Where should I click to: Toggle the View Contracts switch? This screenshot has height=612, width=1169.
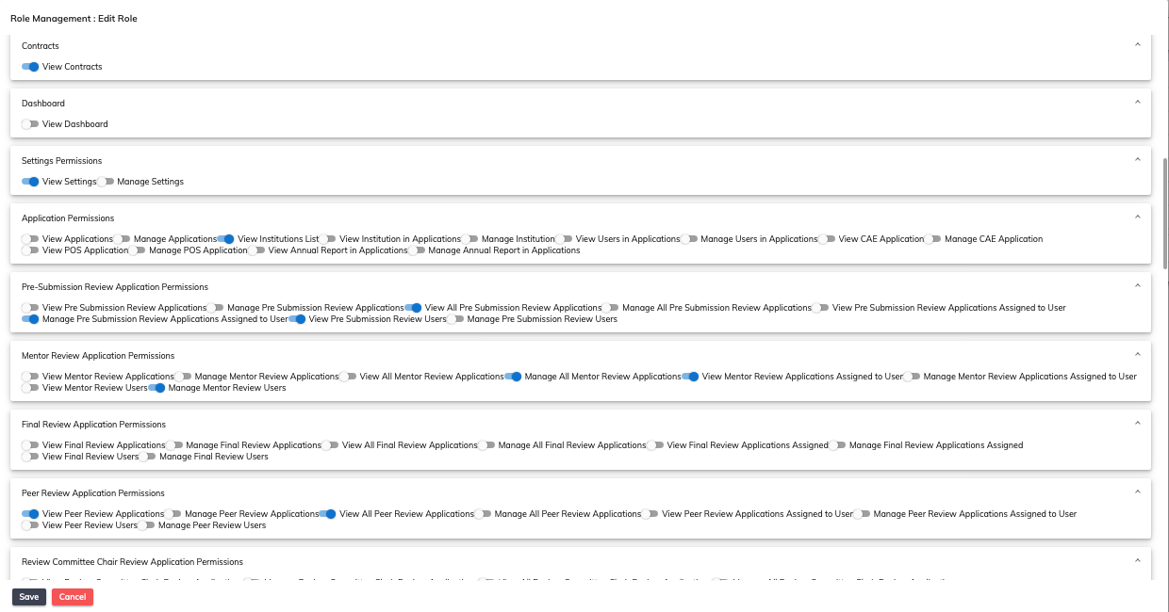[30, 67]
